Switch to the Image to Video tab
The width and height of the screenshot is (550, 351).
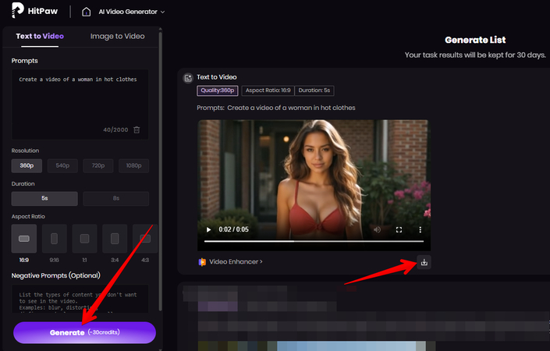(117, 36)
